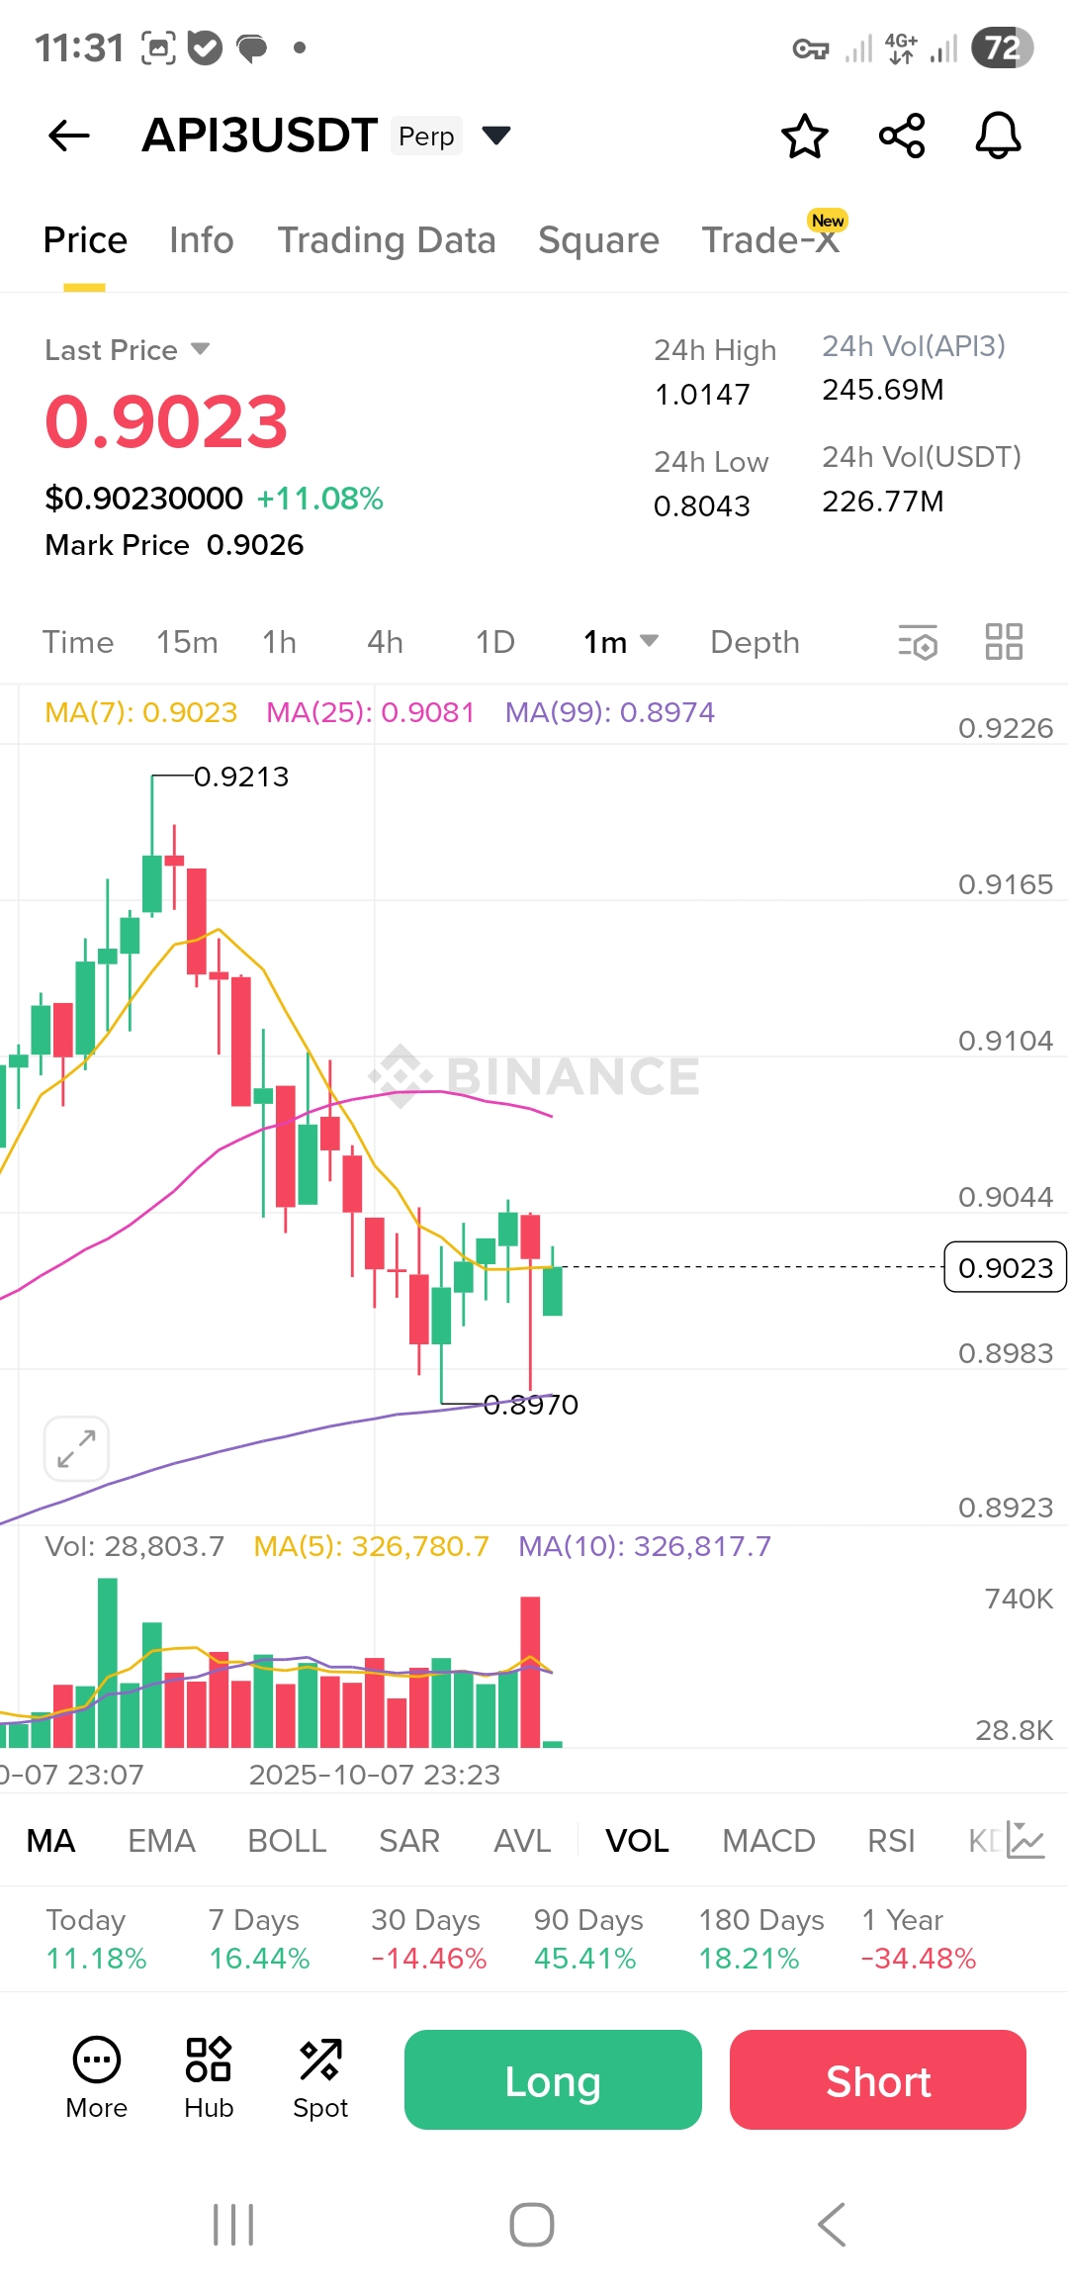Tap the four-square layout grid icon
1068x2291 pixels.
click(x=1004, y=642)
